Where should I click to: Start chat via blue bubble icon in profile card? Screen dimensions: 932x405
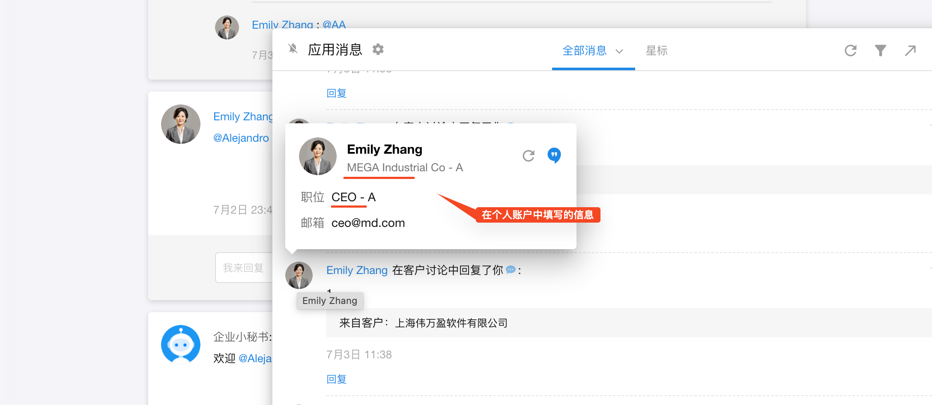(x=554, y=155)
